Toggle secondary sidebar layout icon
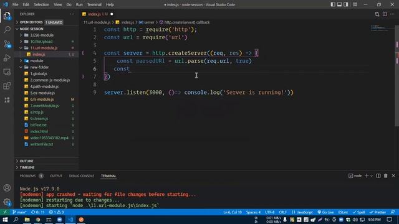 (346, 4)
